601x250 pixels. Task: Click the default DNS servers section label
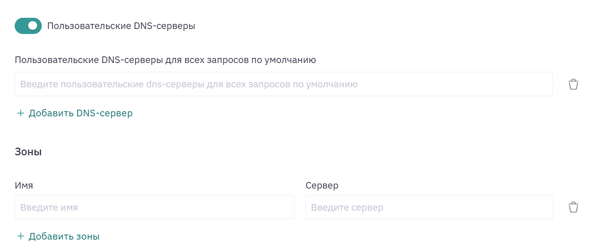point(165,60)
